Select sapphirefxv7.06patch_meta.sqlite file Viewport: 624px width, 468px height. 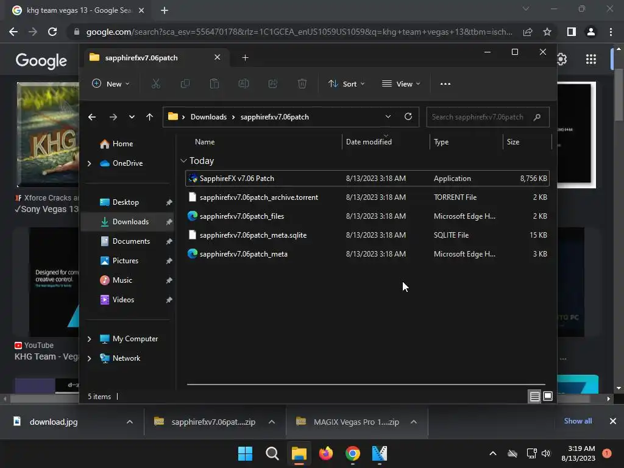click(x=367, y=235)
